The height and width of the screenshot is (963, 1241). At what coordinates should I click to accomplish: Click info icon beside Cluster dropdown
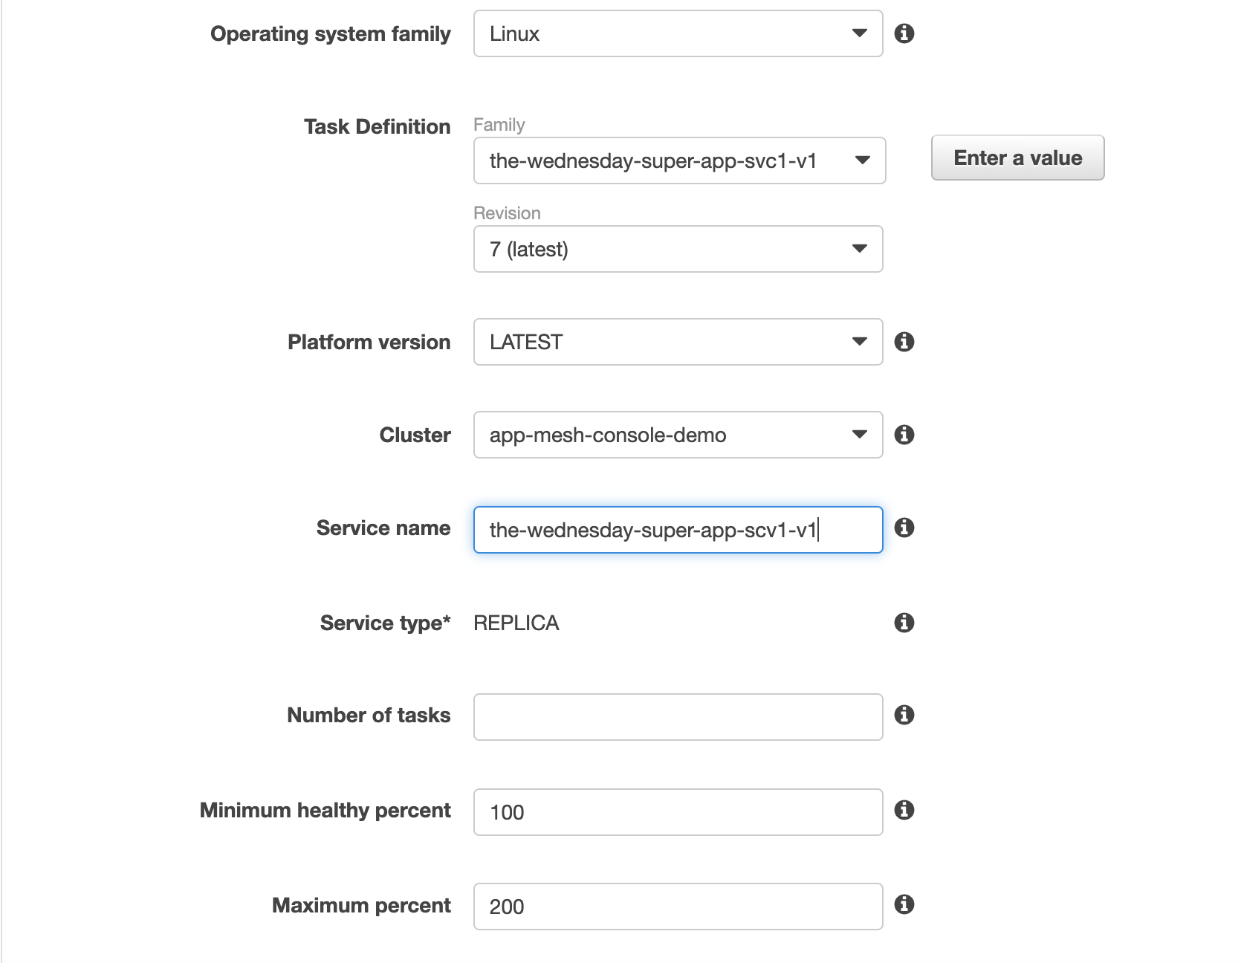pos(904,435)
